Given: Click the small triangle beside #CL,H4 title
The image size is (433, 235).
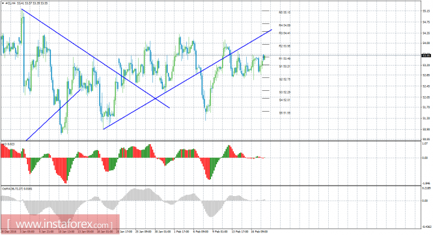Looking at the screenshot, I should [3, 3].
